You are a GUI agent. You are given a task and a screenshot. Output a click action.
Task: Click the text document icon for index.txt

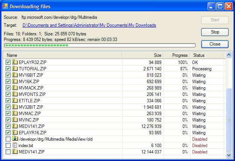tap(15, 145)
